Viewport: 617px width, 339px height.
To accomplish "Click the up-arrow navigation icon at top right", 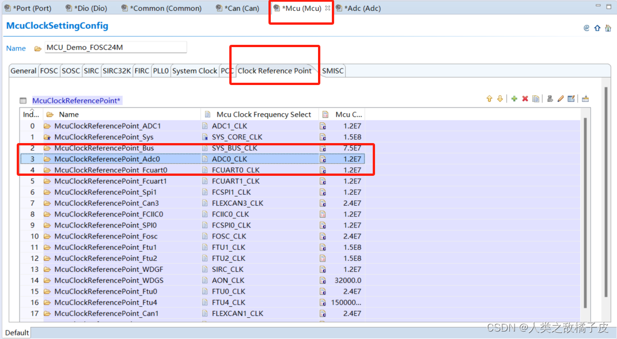I will coord(597,28).
